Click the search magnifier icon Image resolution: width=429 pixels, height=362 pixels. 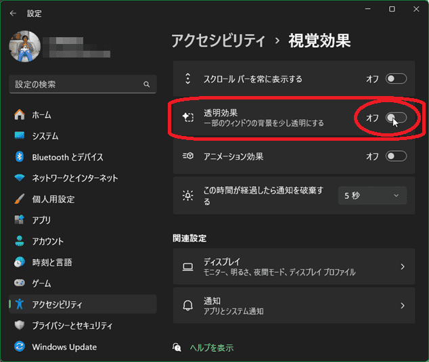(146, 85)
